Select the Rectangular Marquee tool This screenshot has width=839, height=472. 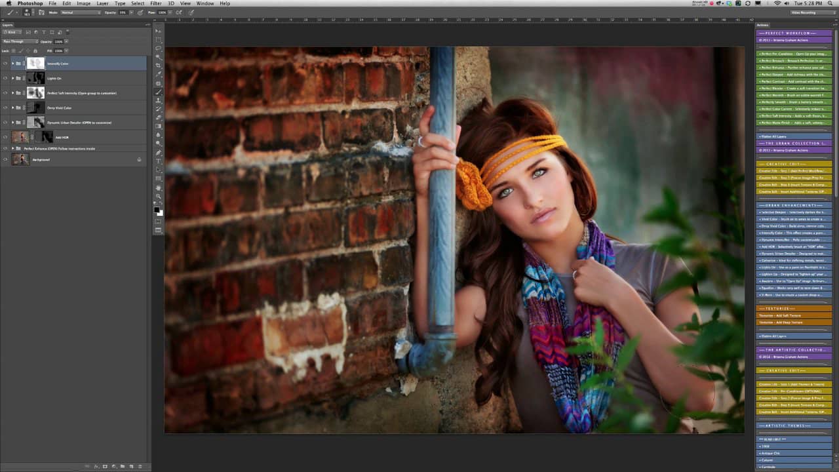click(x=158, y=40)
